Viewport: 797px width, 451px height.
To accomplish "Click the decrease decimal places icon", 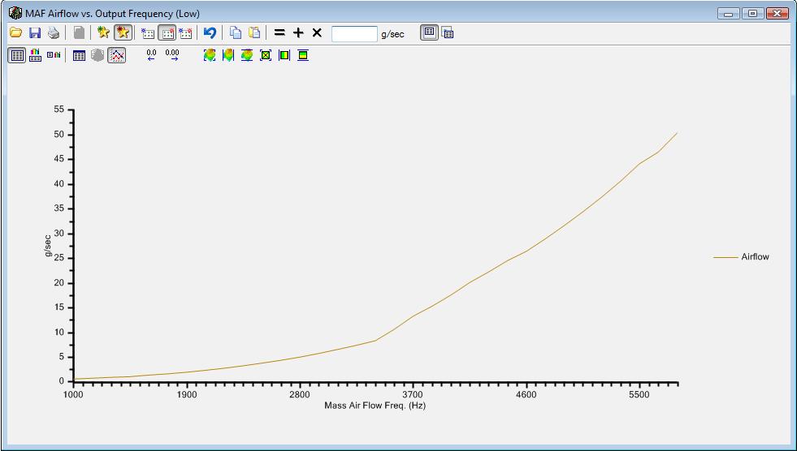I will (x=151, y=55).
